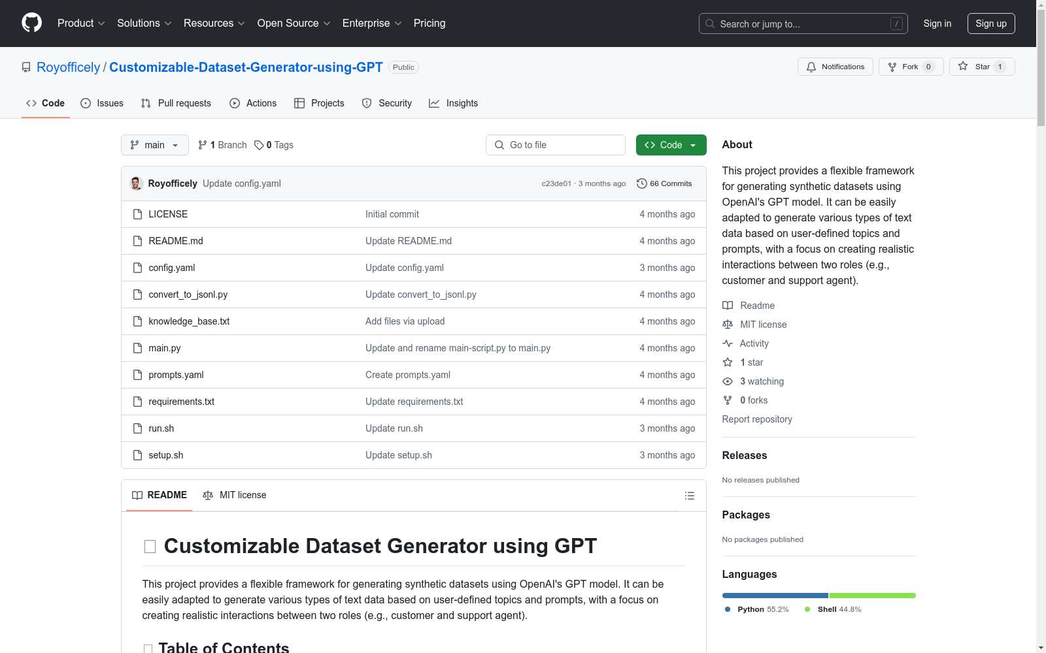Click the Royofficely avatar in commit bar
This screenshot has height=653, width=1046.
point(137,183)
